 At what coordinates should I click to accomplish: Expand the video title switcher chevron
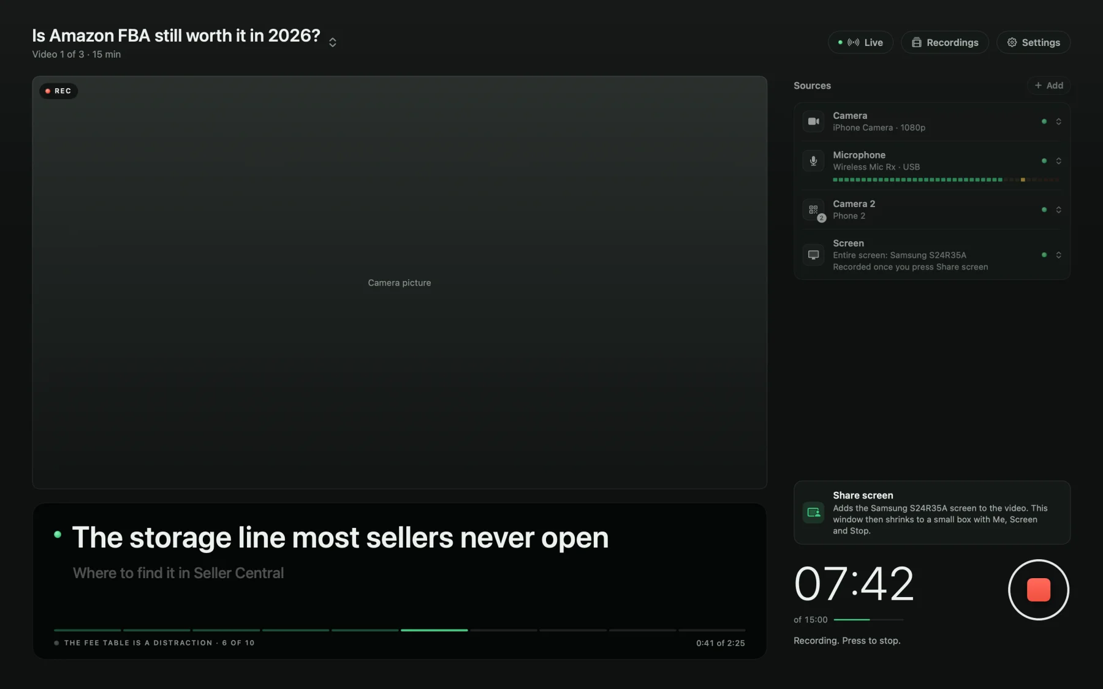coord(332,42)
